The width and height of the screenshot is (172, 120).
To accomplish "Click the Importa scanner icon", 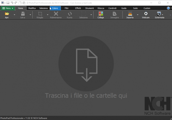I will pyautogui.click(x=130, y=15).
